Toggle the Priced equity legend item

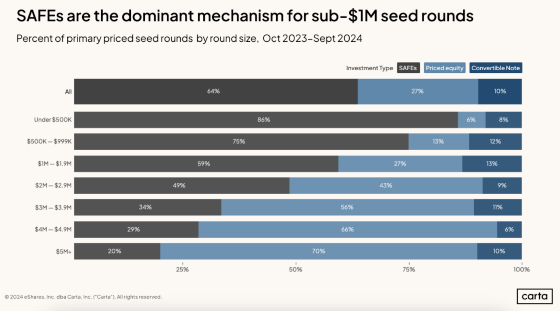(x=444, y=68)
